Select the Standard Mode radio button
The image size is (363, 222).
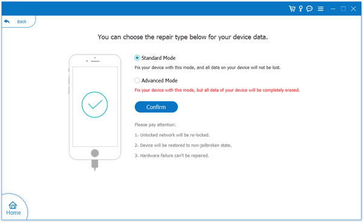137,58
